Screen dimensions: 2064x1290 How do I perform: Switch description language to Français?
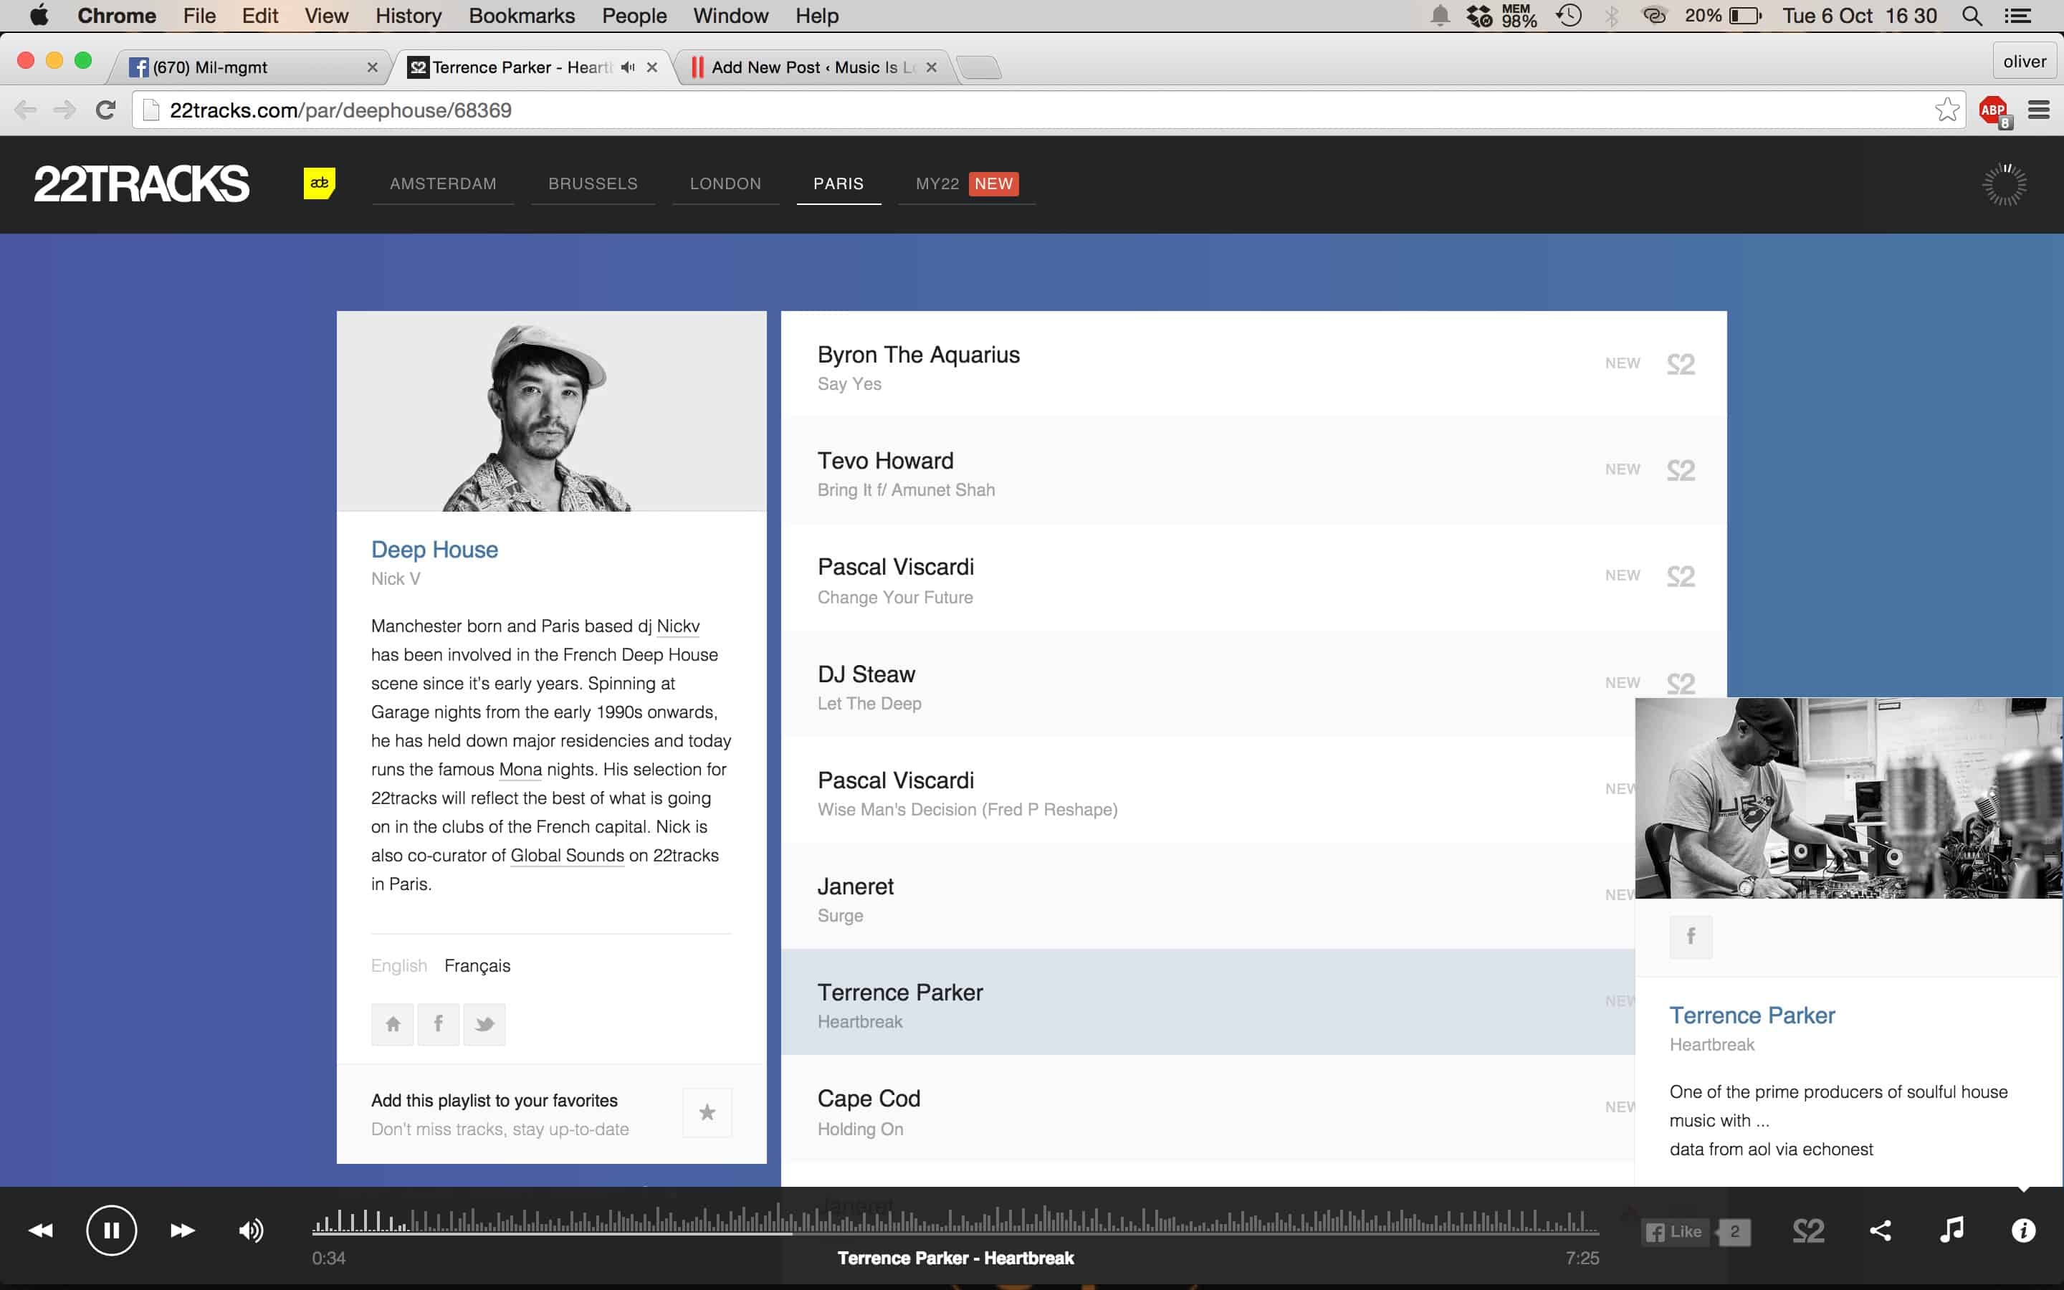[477, 966]
